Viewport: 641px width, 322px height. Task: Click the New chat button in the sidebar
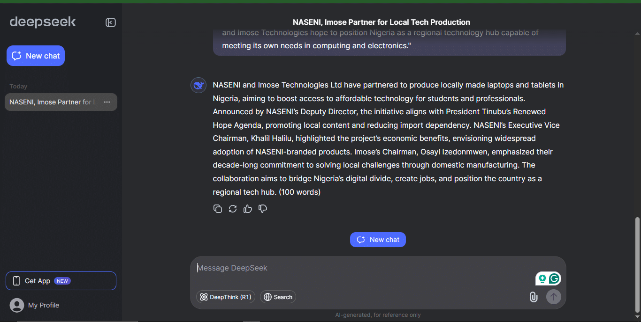tap(36, 56)
